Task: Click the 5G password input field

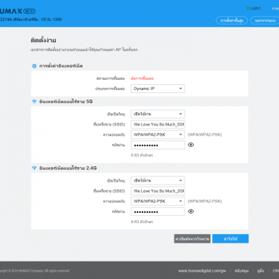Action: [x=158, y=145]
